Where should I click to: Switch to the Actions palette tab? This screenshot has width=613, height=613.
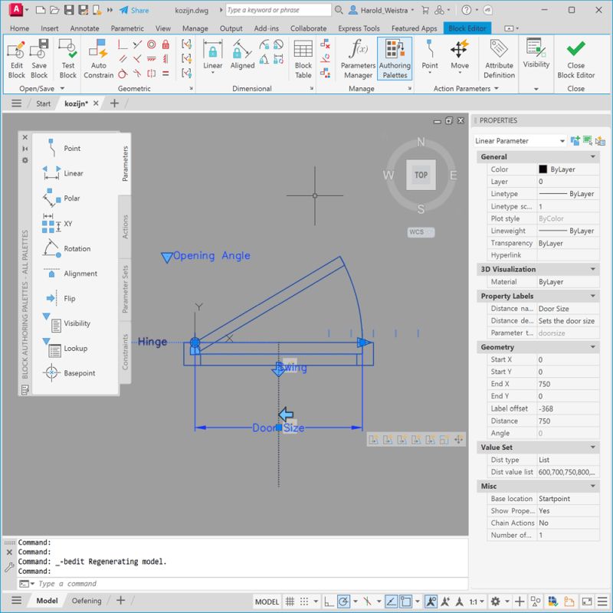tap(125, 227)
